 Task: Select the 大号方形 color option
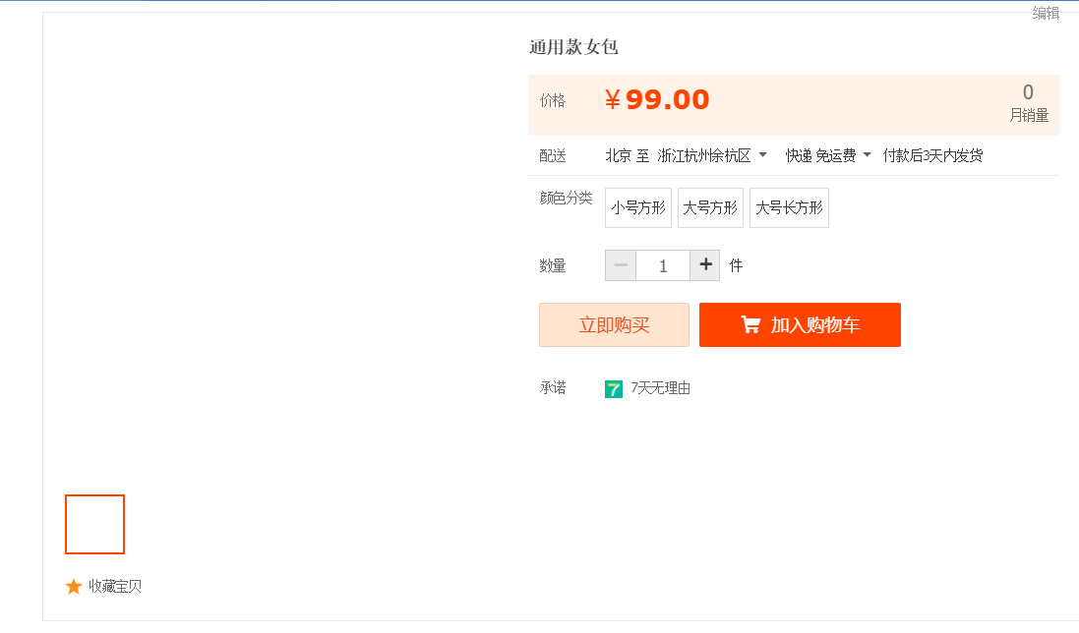pos(710,207)
